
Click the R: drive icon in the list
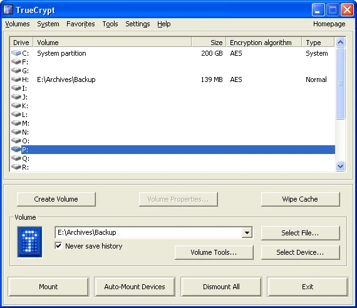(16, 167)
